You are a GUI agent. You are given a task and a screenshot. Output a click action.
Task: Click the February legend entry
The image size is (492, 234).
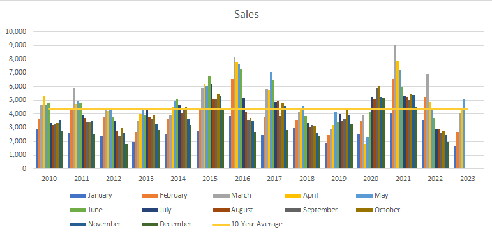(165, 195)
